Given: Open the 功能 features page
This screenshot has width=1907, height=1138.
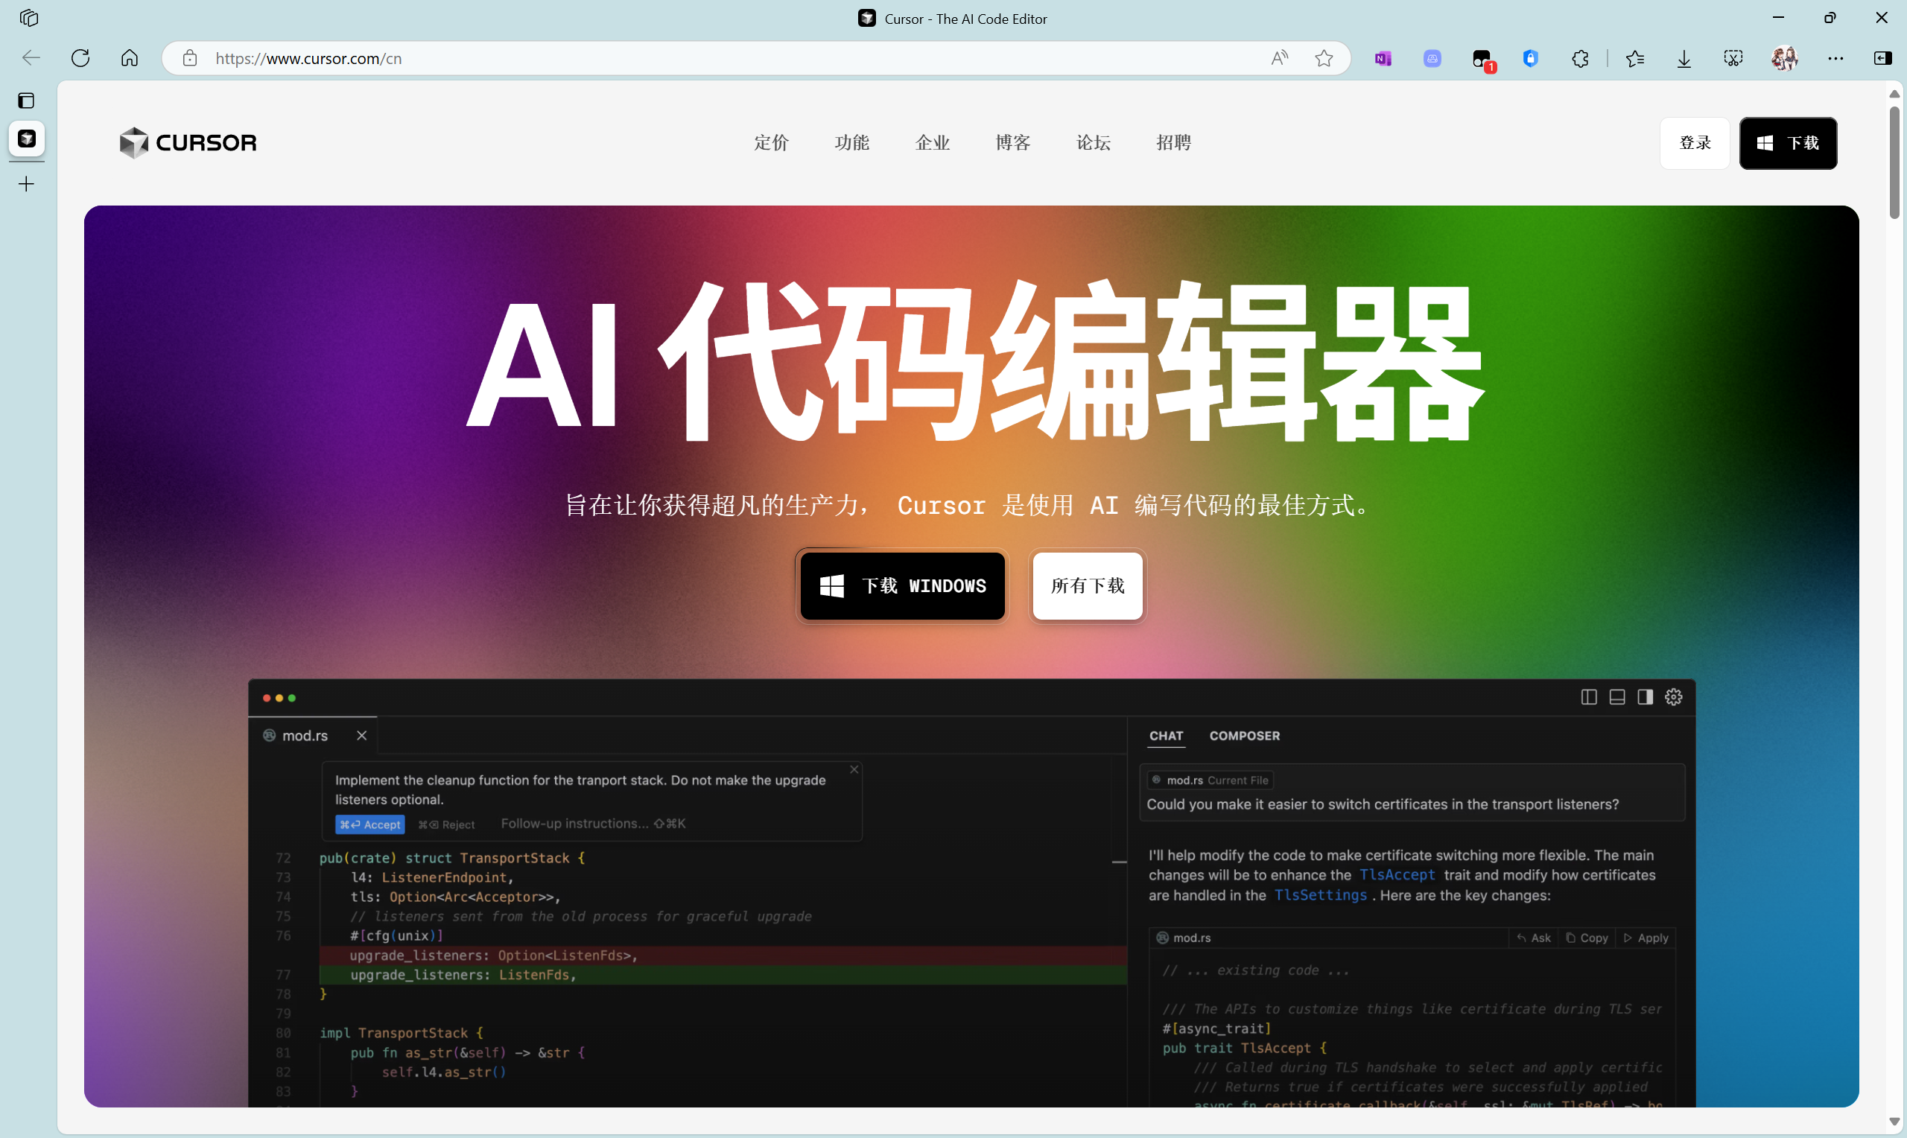Looking at the screenshot, I should click(851, 143).
